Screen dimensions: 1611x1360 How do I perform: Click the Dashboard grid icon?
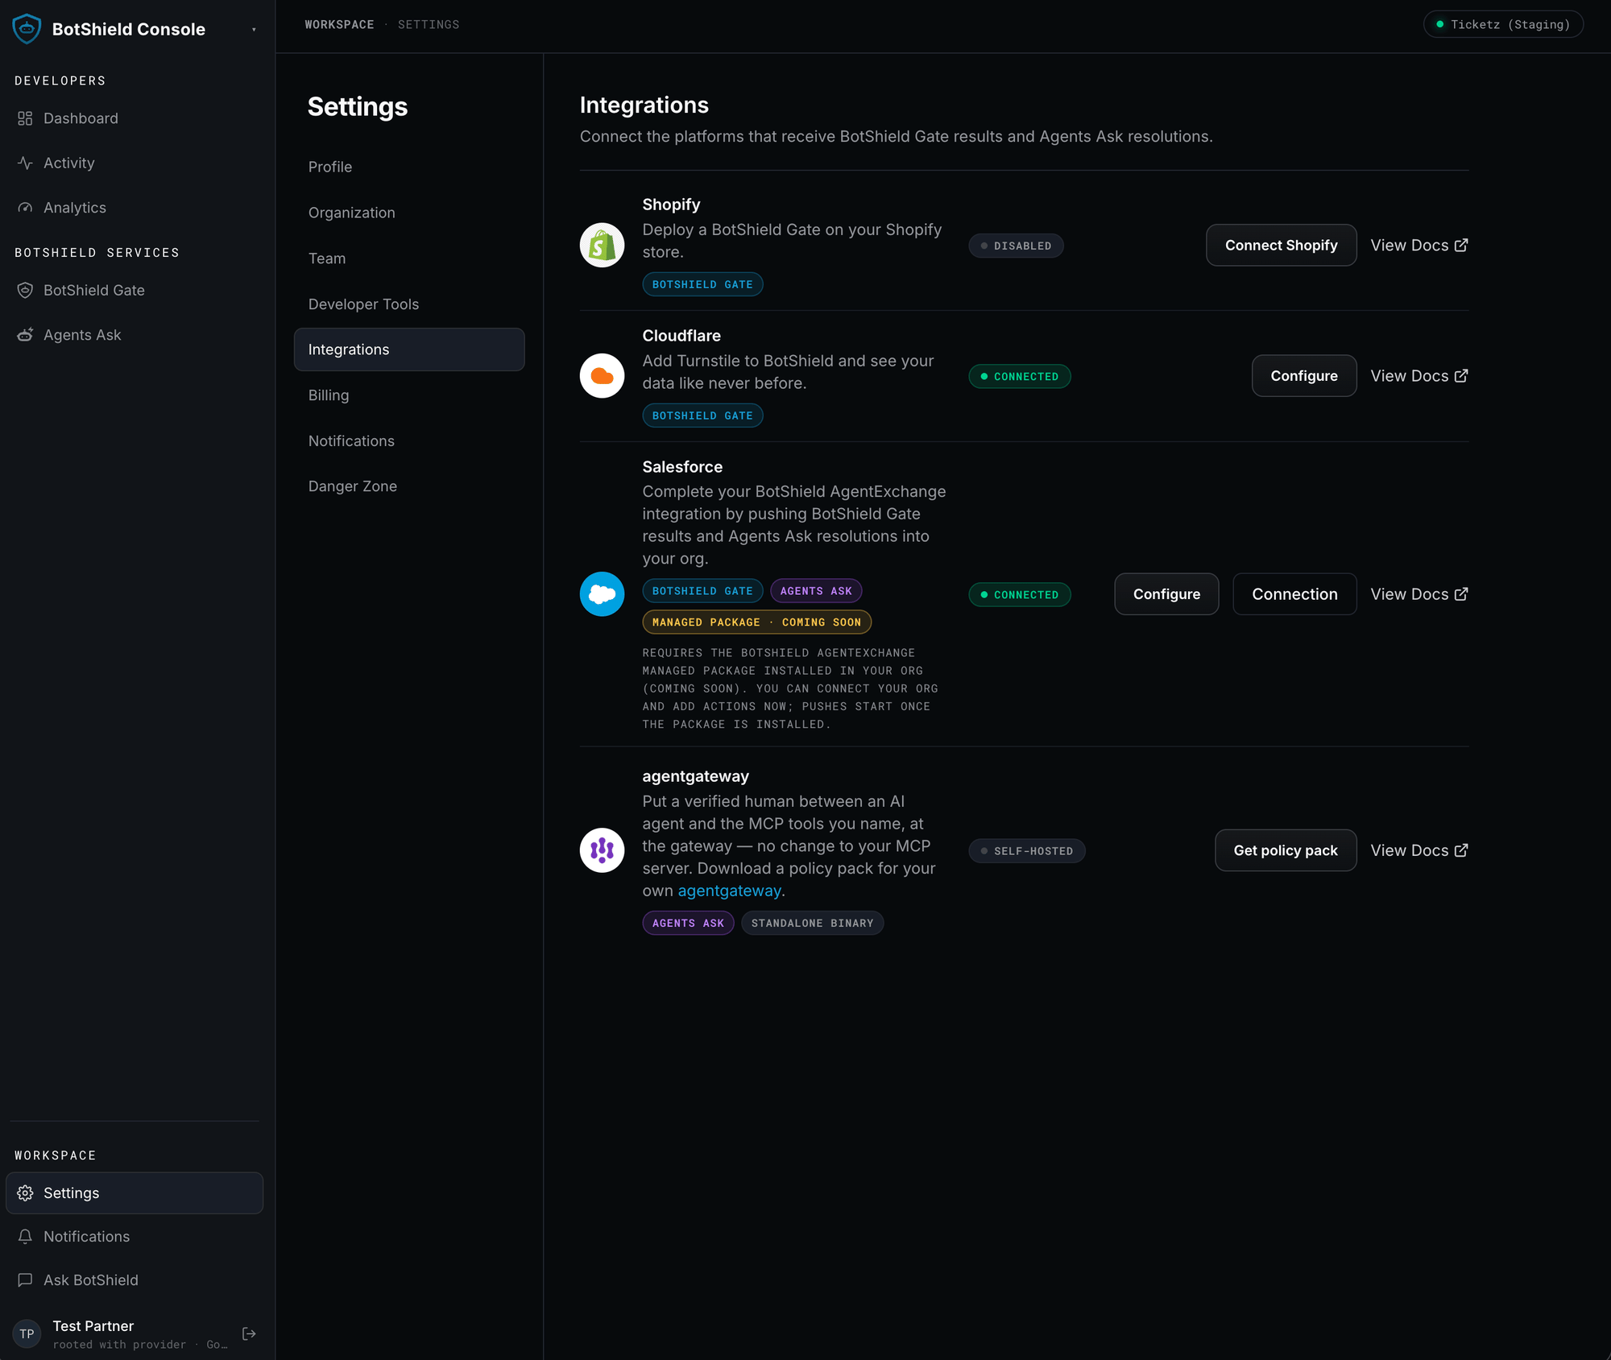pos(25,118)
